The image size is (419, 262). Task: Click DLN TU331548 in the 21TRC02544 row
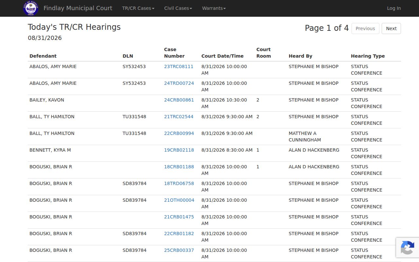click(134, 117)
